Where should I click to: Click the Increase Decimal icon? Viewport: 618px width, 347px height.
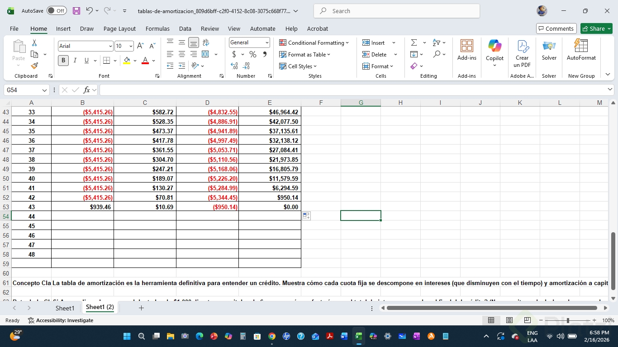coord(234,66)
